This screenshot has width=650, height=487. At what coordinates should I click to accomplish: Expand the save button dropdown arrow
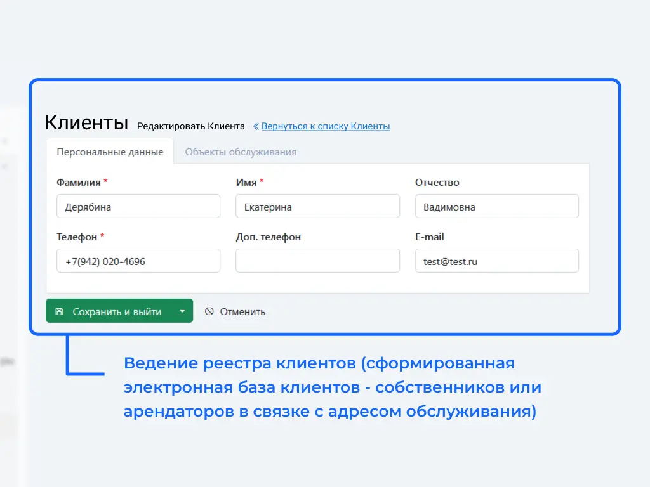(x=182, y=311)
